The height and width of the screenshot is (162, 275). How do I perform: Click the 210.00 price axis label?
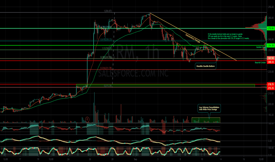[271, 93]
